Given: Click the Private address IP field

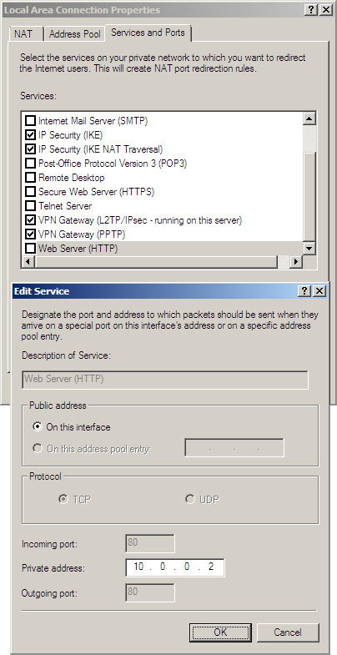Looking at the screenshot, I should coord(175,567).
